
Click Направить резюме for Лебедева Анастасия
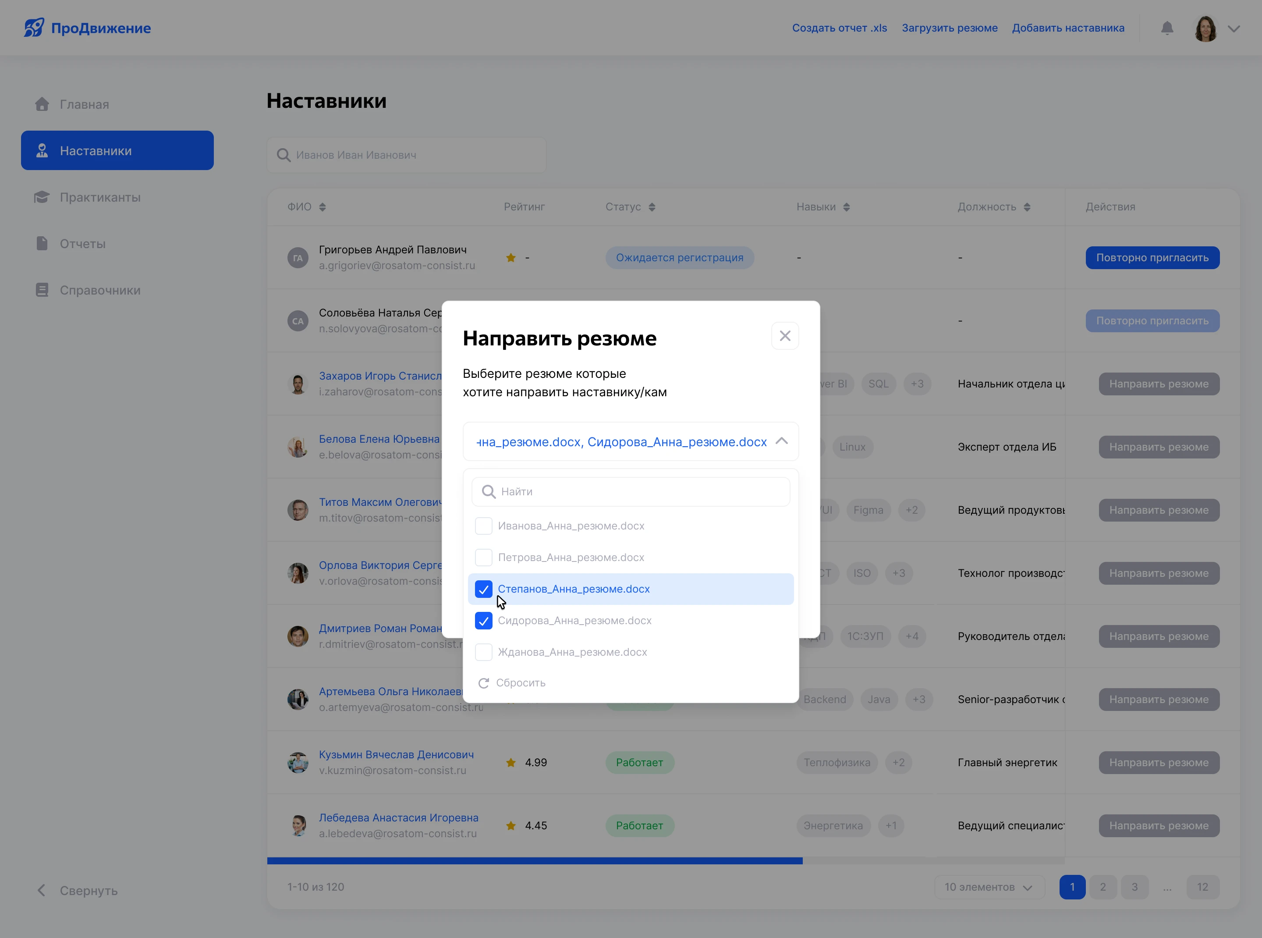tap(1159, 826)
